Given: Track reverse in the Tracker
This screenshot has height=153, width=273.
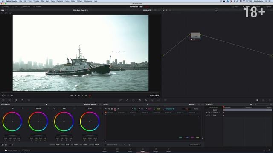Looking at the screenshot, I should (x=109, y=109).
